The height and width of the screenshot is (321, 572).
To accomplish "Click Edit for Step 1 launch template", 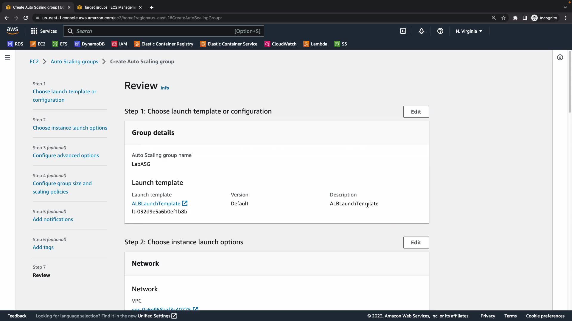I will point(416,112).
